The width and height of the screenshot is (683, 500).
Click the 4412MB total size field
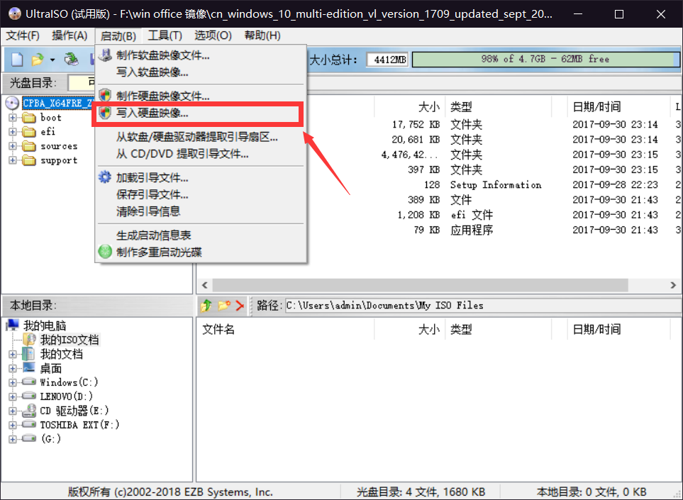tap(388, 60)
